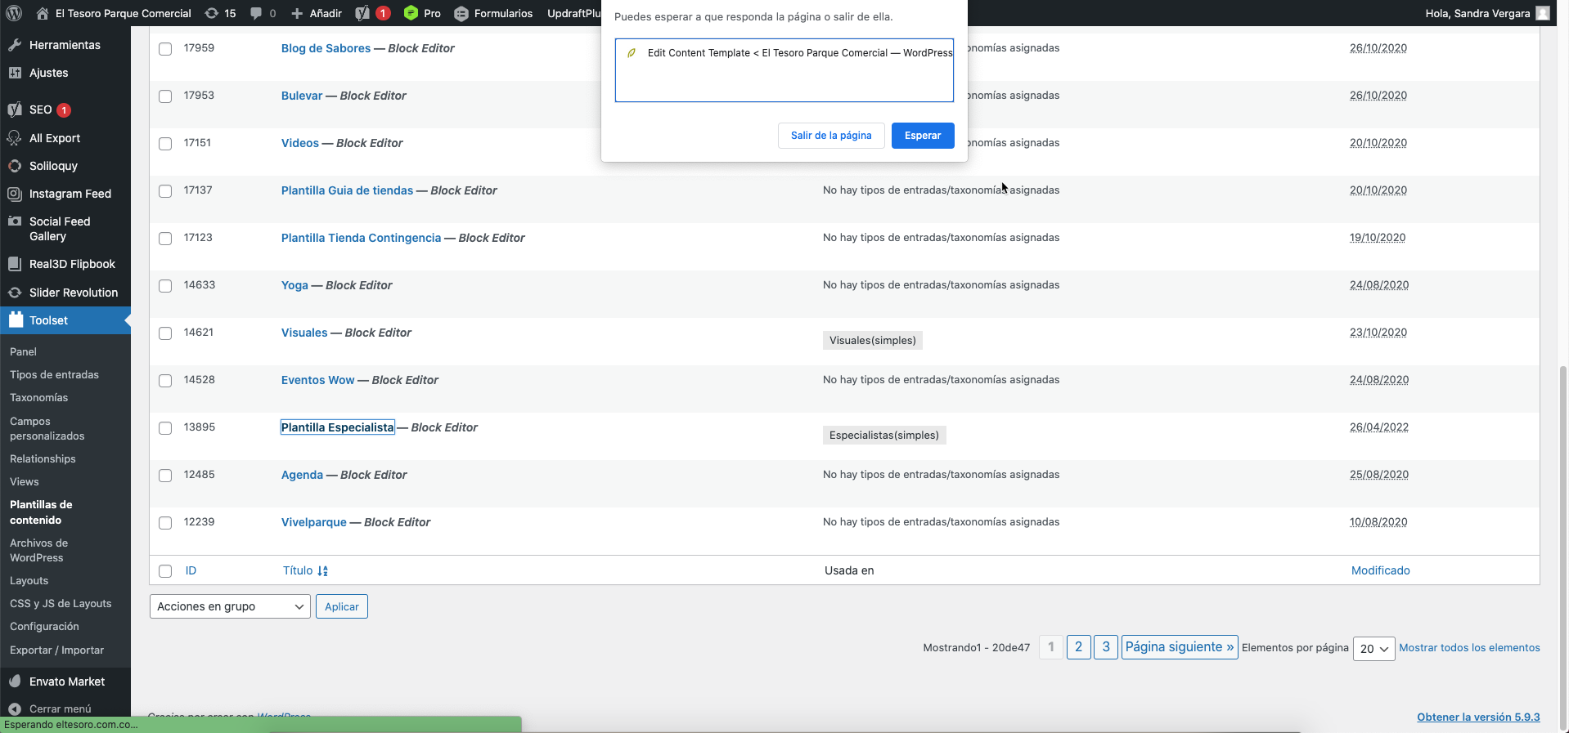
Task: Click the Social Feed Gallery camera icon
Action: point(15,221)
